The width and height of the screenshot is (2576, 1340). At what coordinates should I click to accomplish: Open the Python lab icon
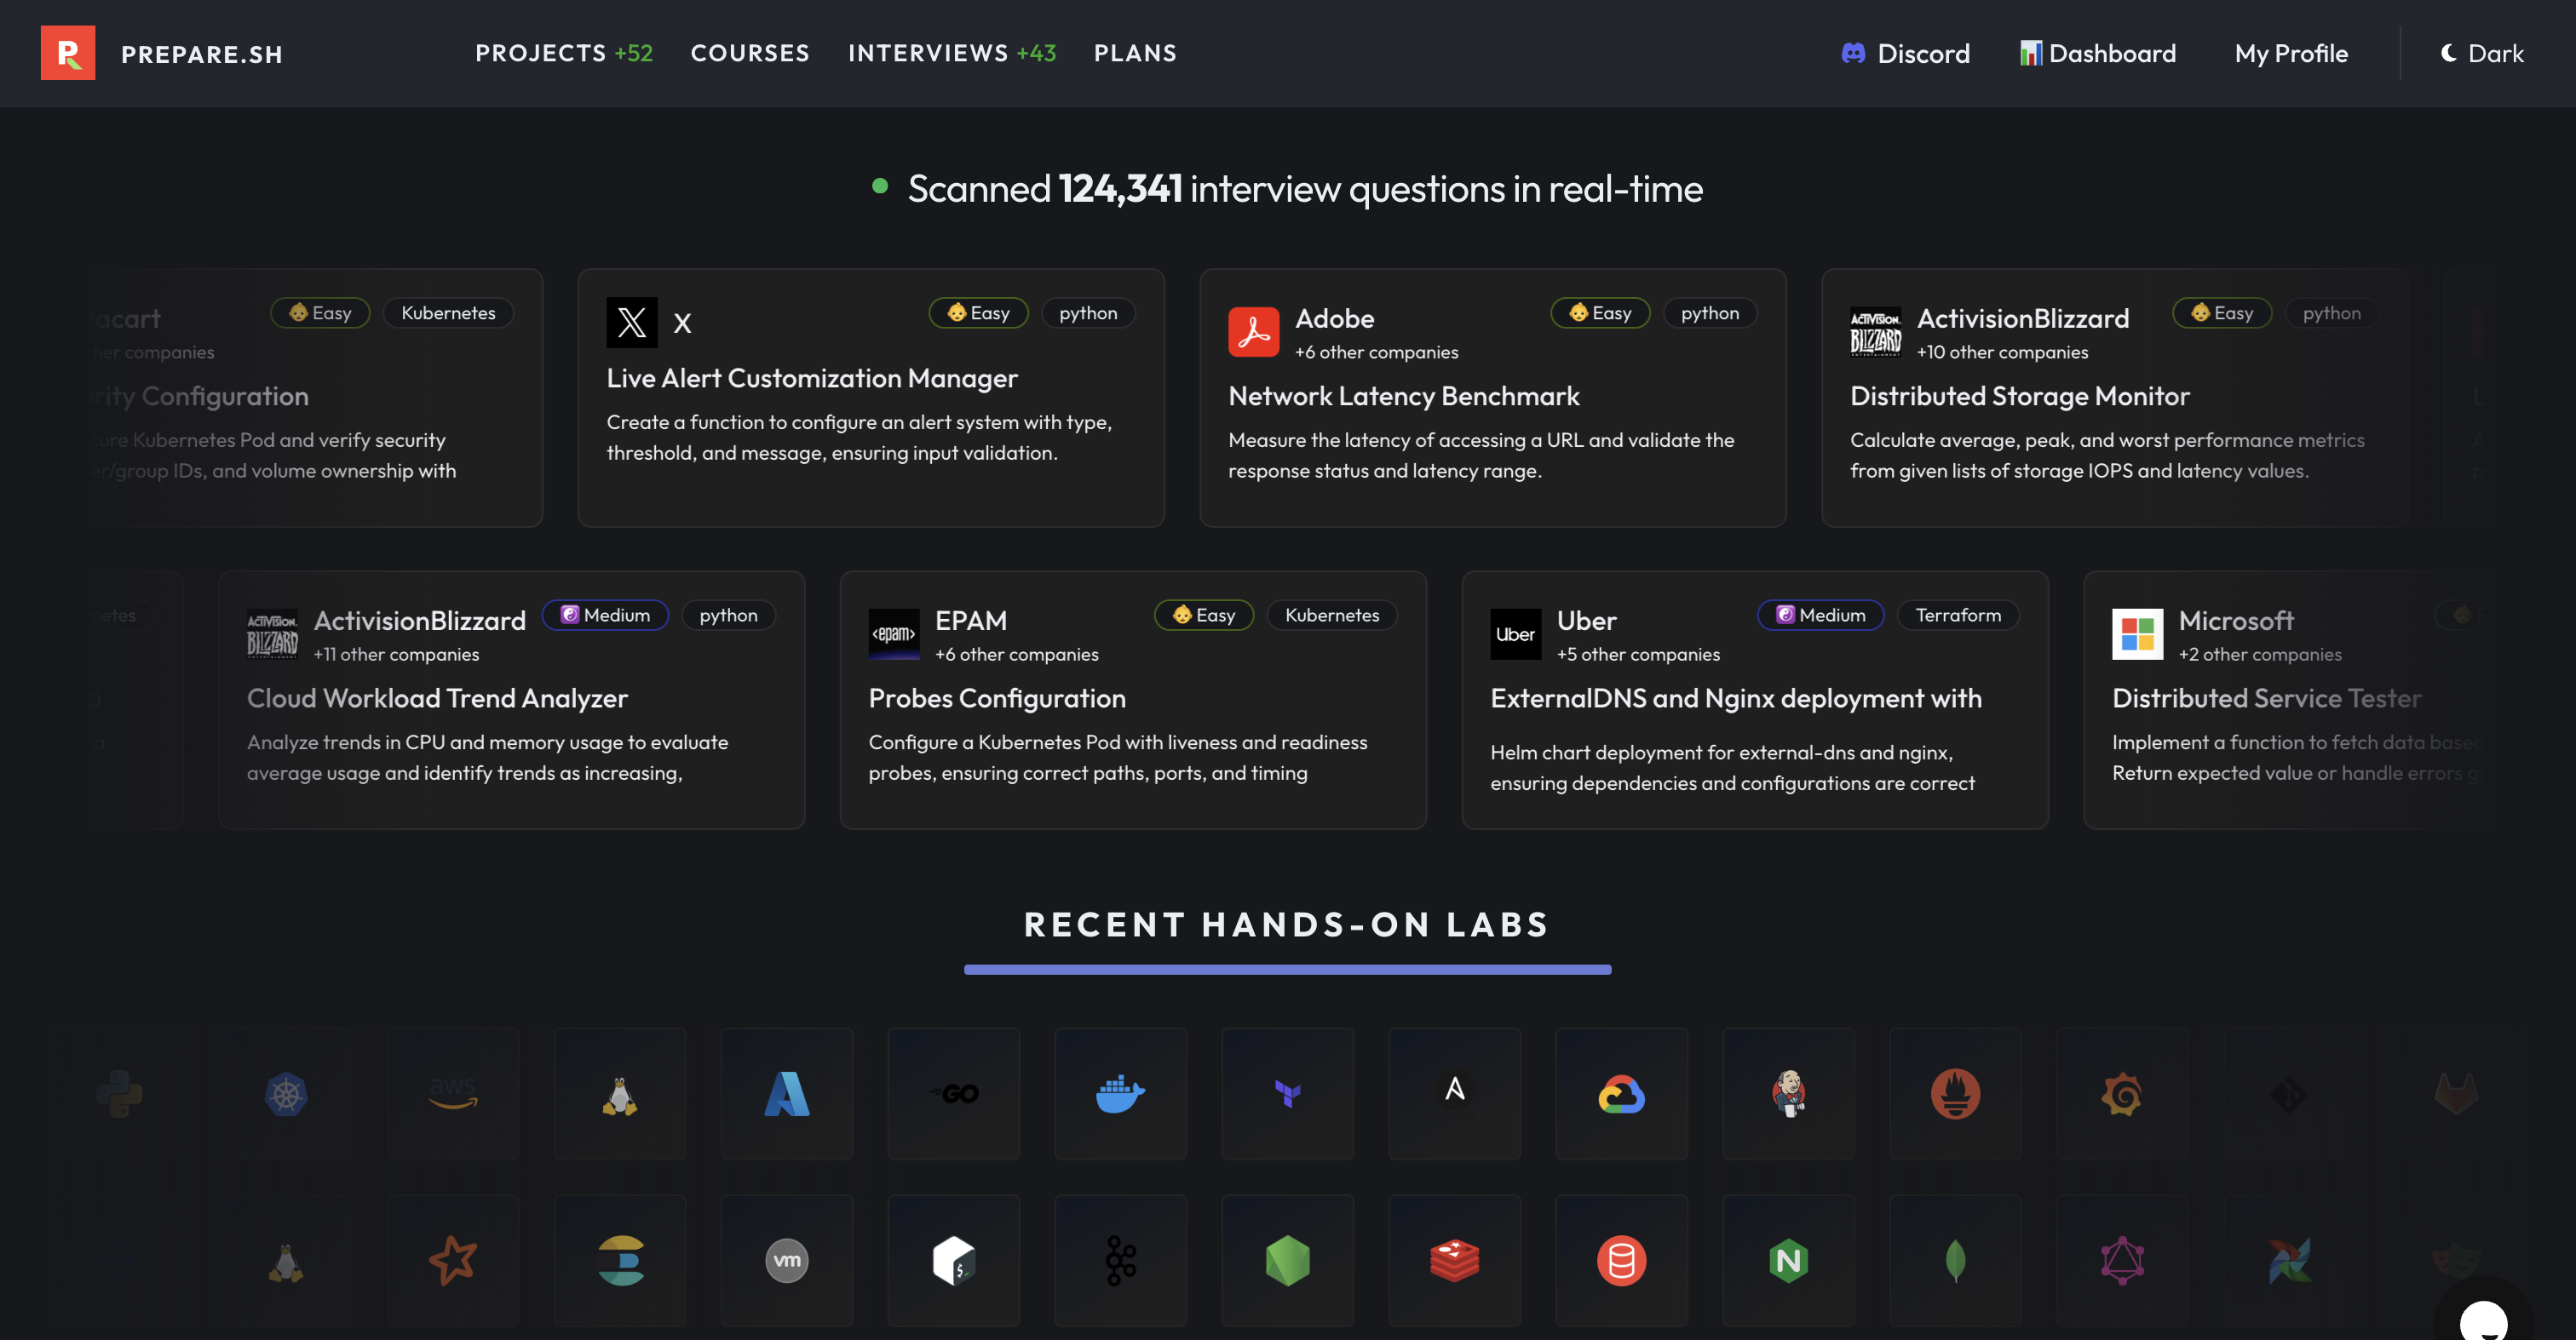pyautogui.click(x=119, y=1094)
